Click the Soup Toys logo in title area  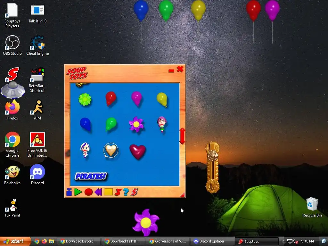[x=77, y=73]
